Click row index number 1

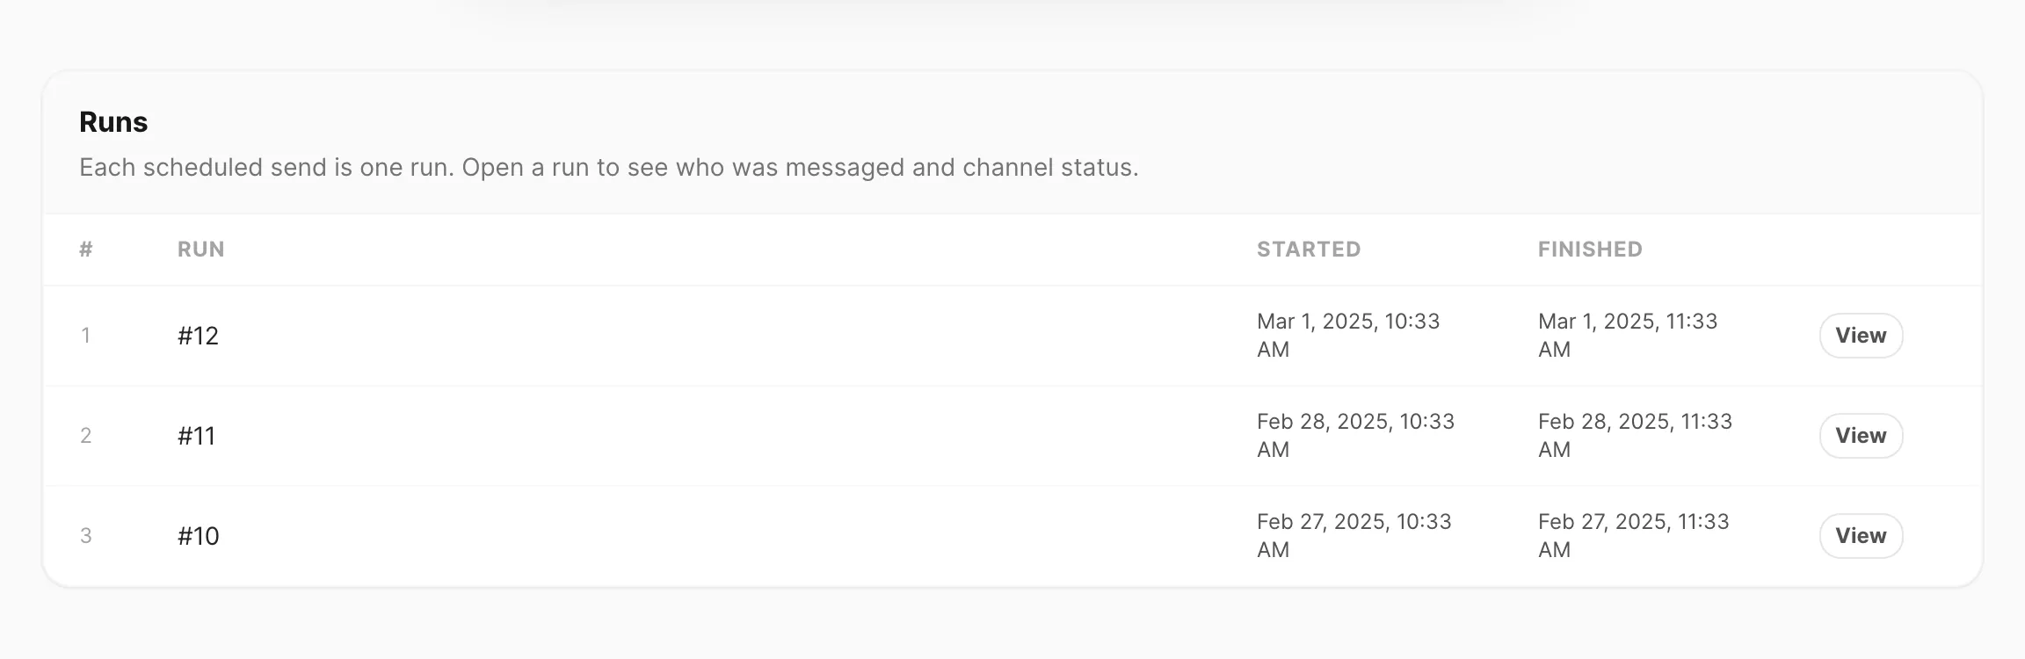point(85,336)
